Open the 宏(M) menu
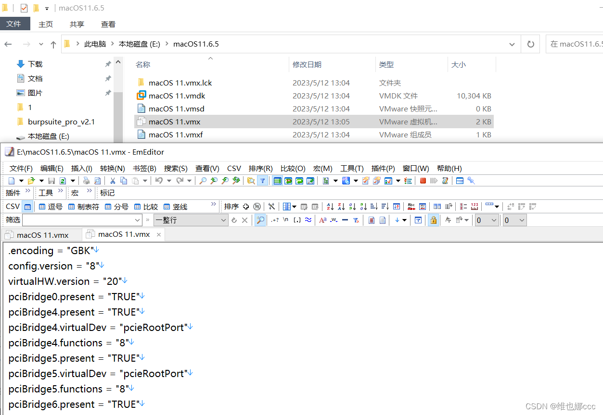Screen dimensions: 603x415 323,168
